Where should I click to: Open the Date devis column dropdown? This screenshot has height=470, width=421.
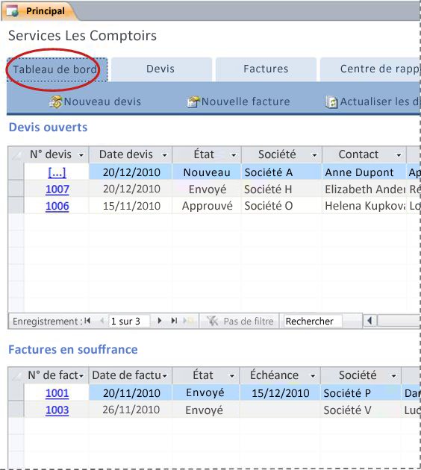tap(164, 155)
